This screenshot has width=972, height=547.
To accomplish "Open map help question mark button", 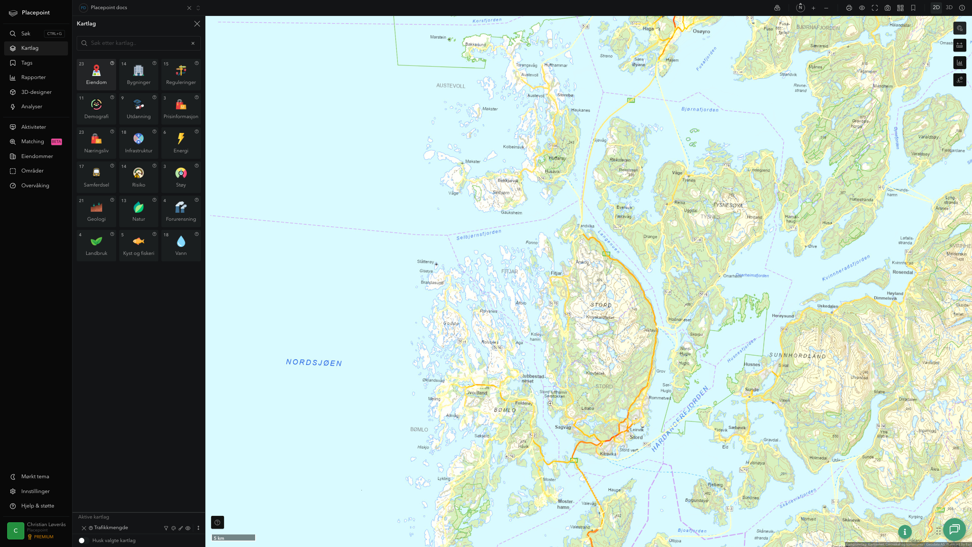I will click(218, 522).
